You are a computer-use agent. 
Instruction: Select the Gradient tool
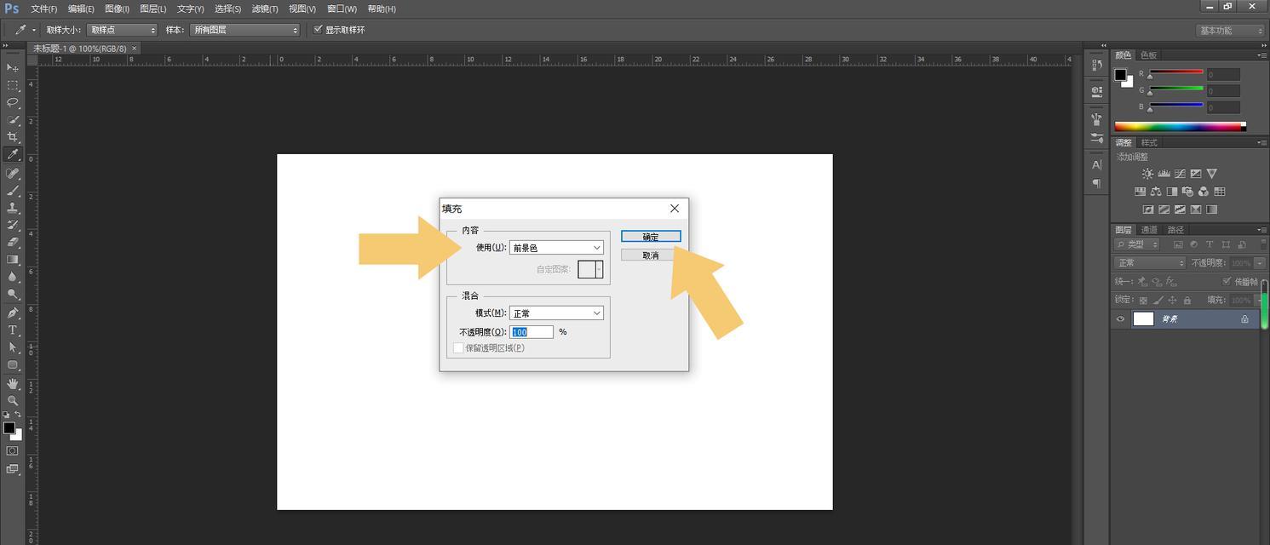pyautogui.click(x=13, y=260)
